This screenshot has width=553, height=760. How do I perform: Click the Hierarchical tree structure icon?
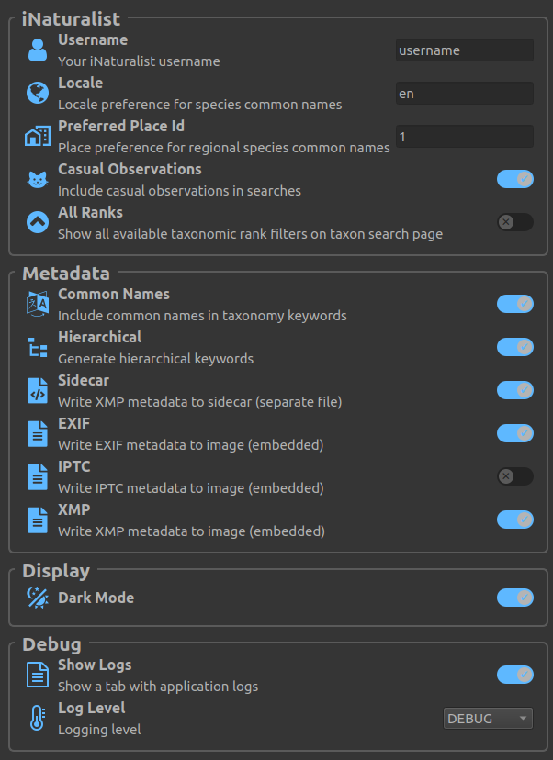(x=38, y=348)
